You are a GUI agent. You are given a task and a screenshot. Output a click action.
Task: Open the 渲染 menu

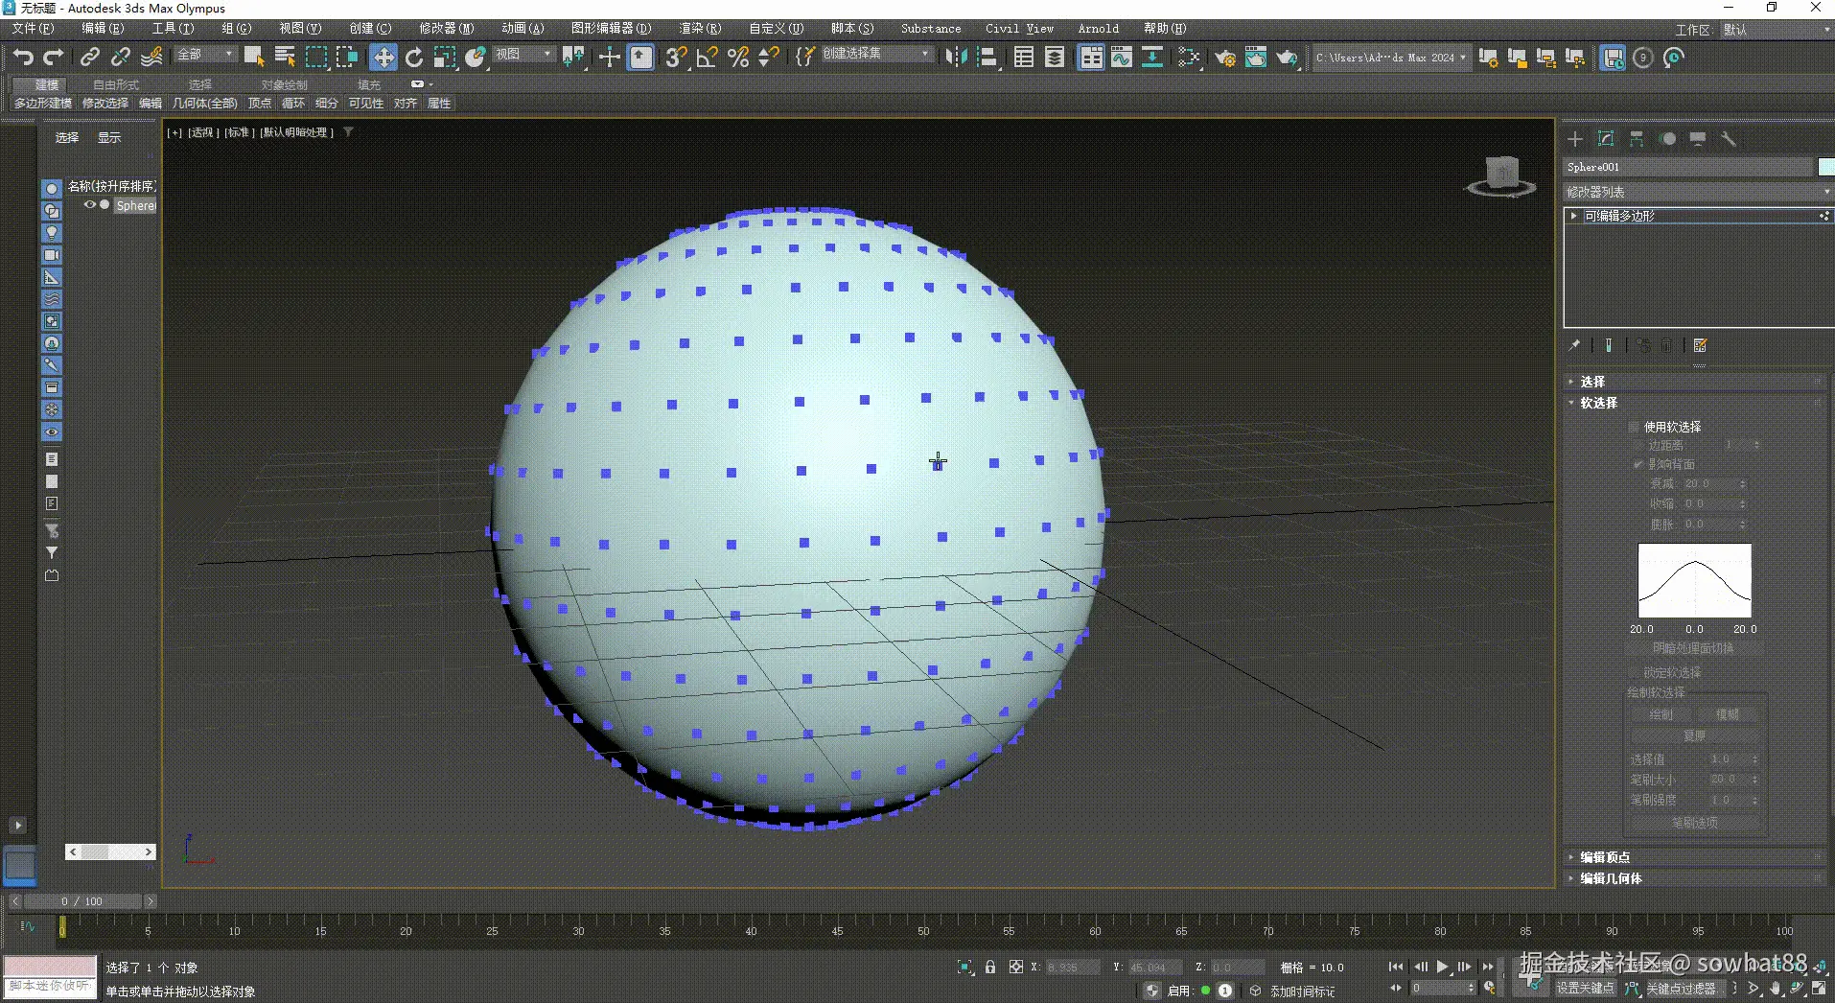click(x=700, y=28)
